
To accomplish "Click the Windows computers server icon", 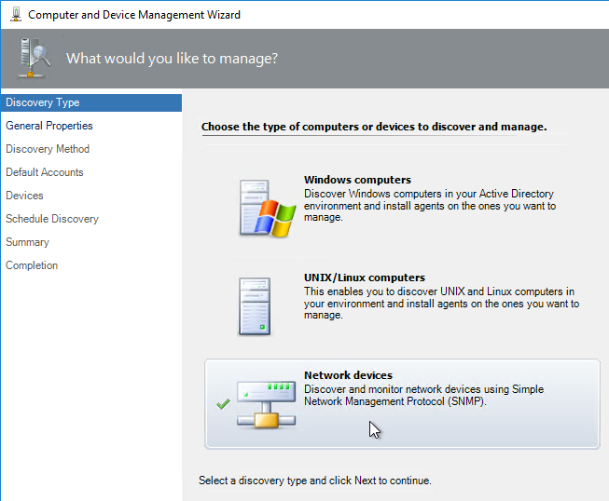I will 267,208.
